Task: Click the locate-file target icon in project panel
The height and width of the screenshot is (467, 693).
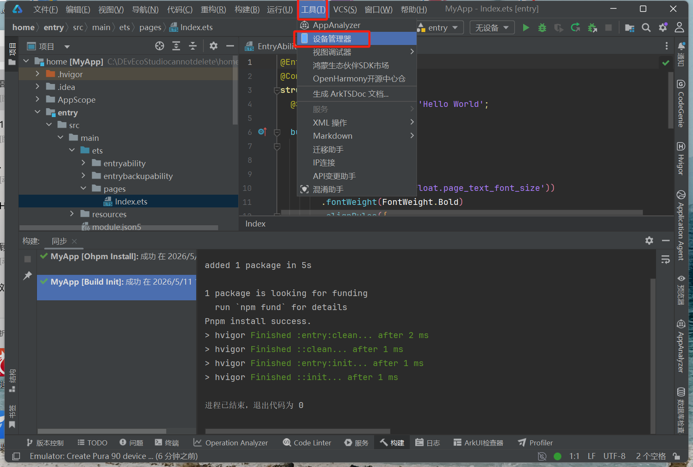Action: click(160, 46)
